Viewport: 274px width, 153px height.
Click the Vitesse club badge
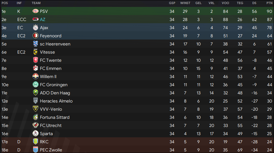pyautogui.click(x=36, y=52)
